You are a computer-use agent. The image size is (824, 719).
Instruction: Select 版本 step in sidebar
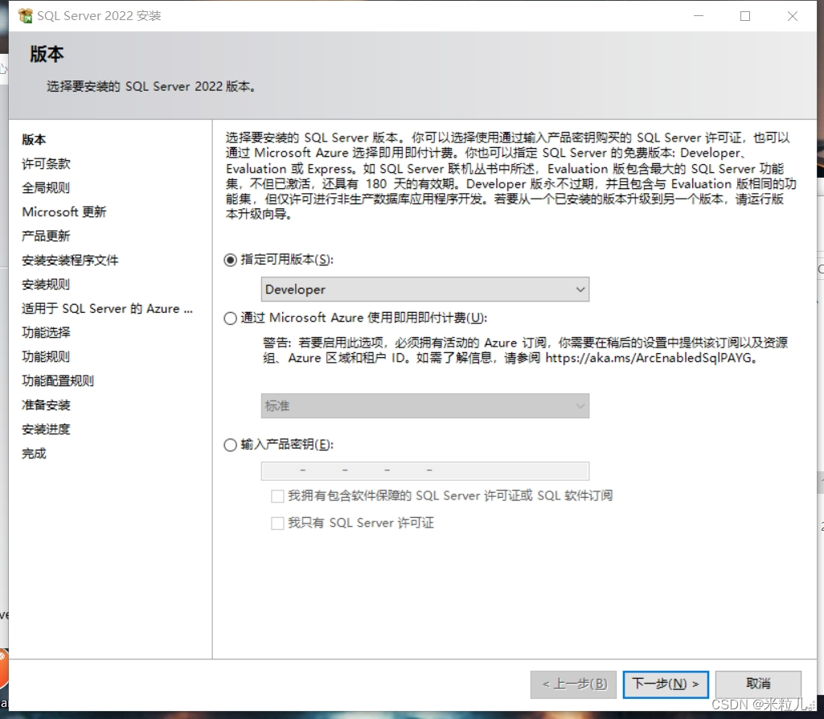click(x=34, y=140)
